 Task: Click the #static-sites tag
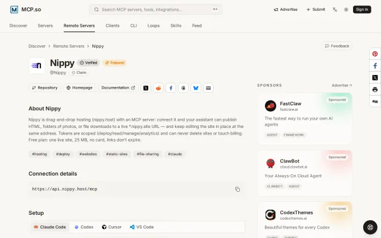tap(117, 154)
